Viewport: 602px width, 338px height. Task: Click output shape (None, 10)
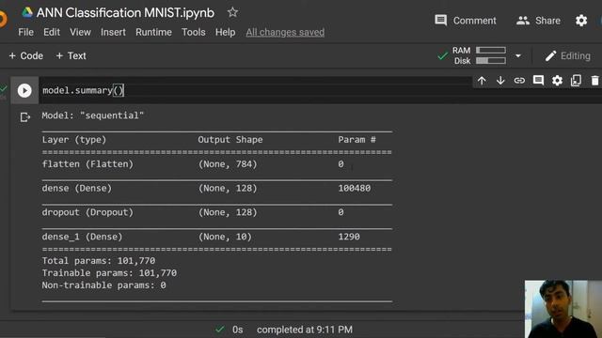(x=225, y=237)
